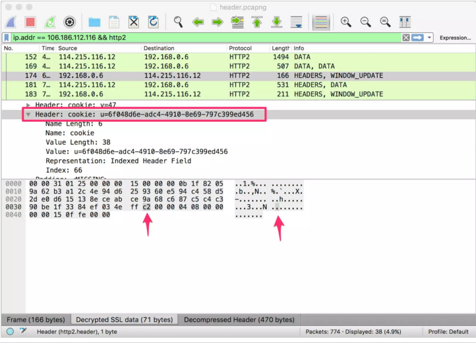
Task: Collapse the cookie u=6f048d6e header tree item
Action: tap(28, 115)
